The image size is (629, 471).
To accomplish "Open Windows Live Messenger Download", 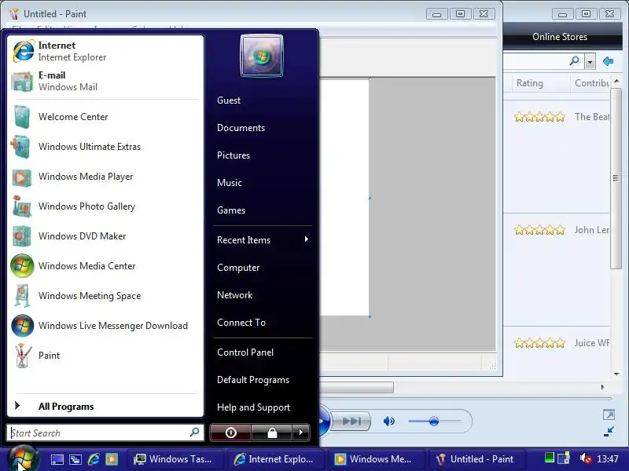I will coord(105,326).
